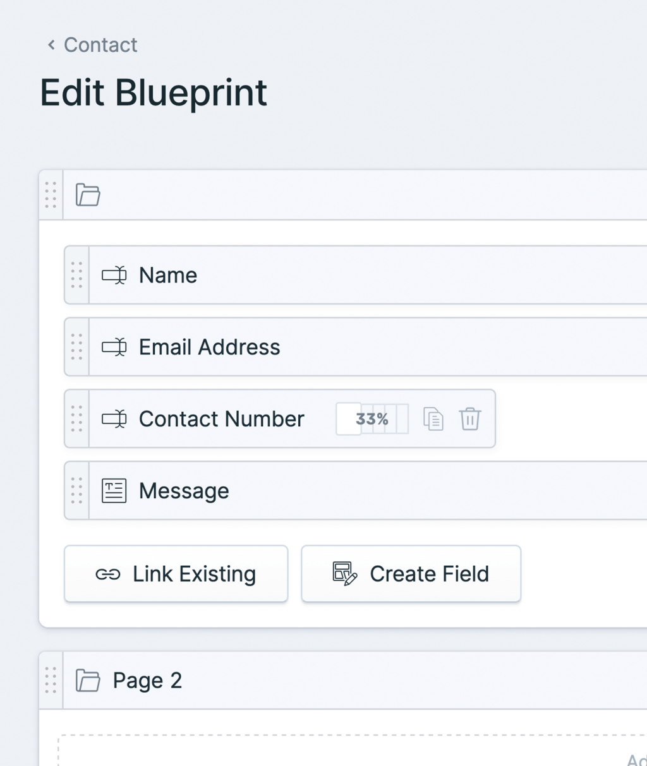The height and width of the screenshot is (766, 647).
Task: Click the Page 2 section drag handle
Action: point(51,681)
